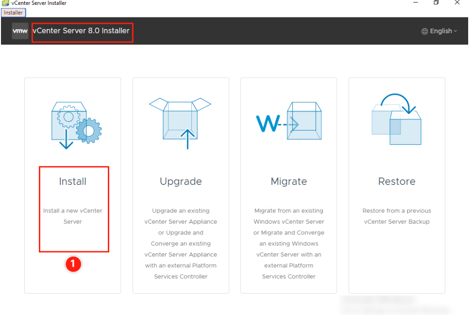474x315 pixels.
Task: Click the red numbered badge below Install
Action: [73, 264]
